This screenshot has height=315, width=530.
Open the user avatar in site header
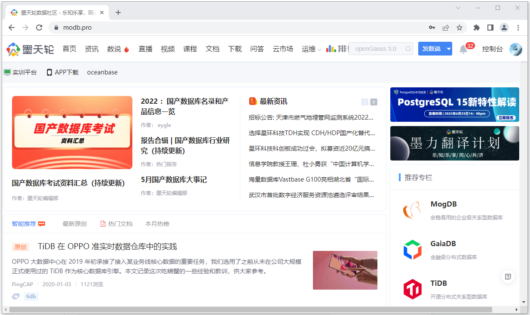[515, 49]
